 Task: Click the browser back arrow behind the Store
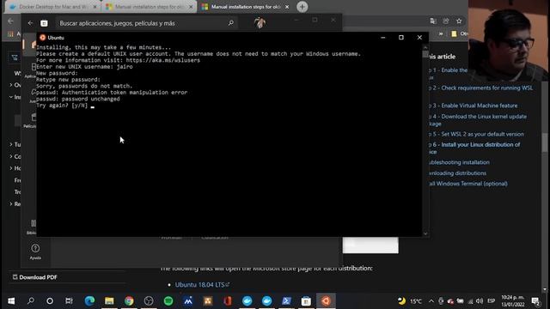[10, 21]
